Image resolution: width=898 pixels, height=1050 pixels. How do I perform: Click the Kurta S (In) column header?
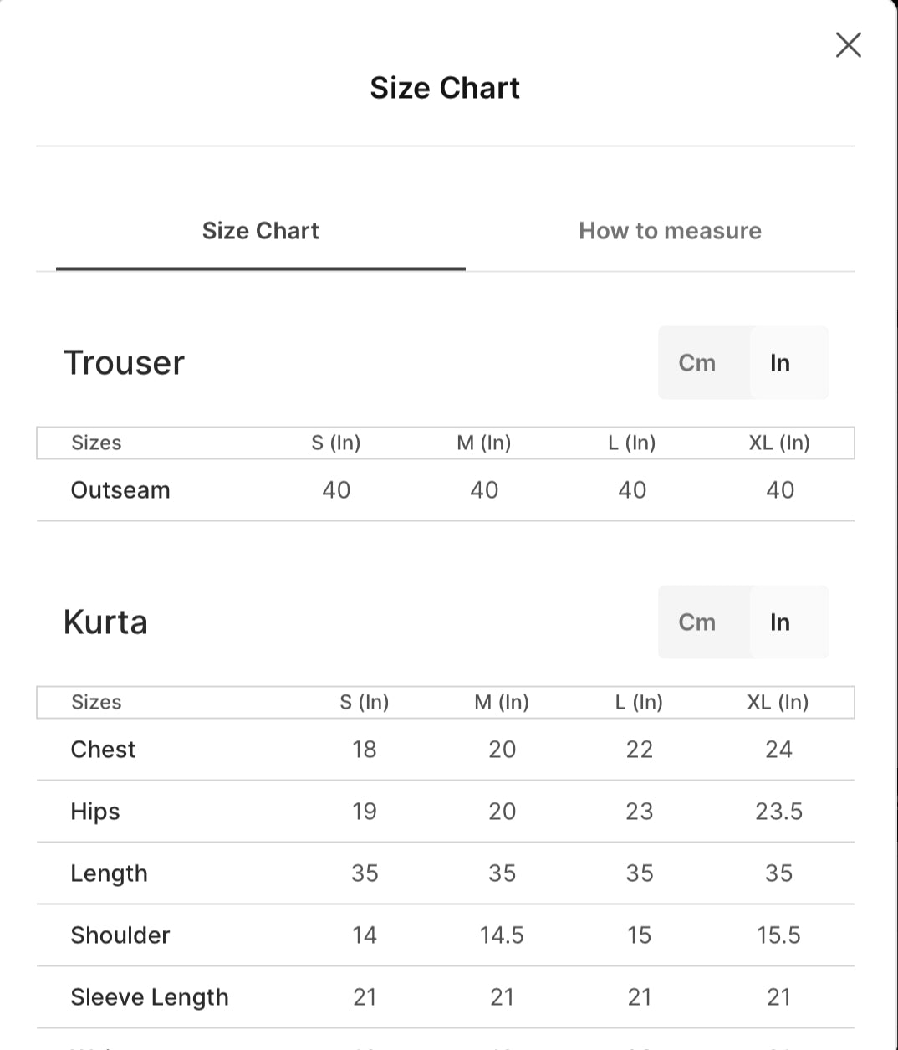(x=365, y=702)
